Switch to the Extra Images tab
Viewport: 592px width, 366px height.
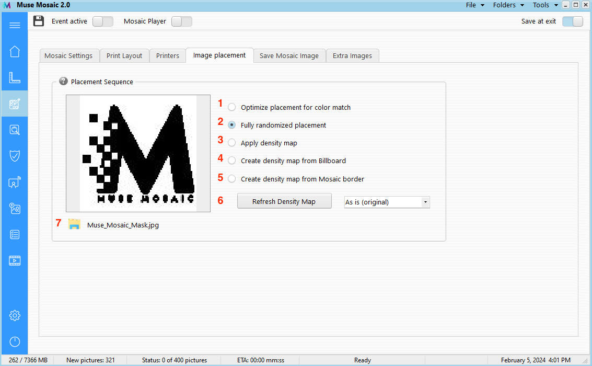tap(352, 55)
